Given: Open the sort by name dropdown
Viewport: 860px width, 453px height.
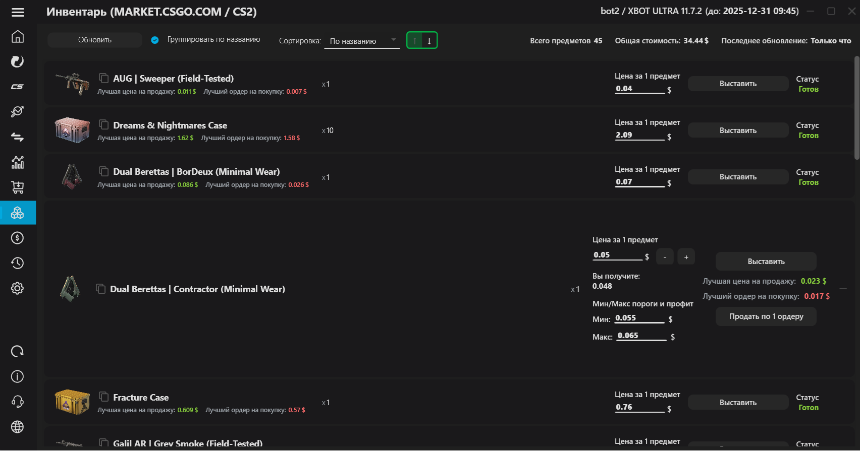Looking at the screenshot, I should click(362, 41).
